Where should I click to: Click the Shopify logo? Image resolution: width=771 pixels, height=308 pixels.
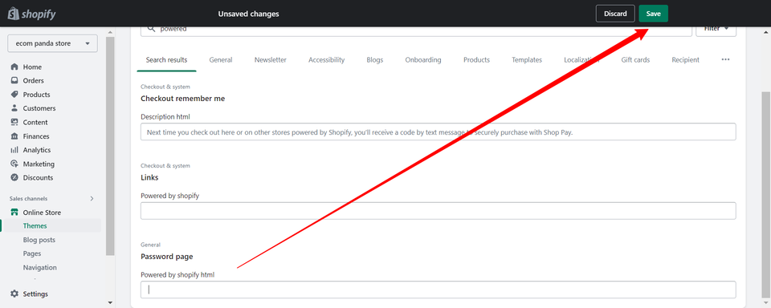31,14
